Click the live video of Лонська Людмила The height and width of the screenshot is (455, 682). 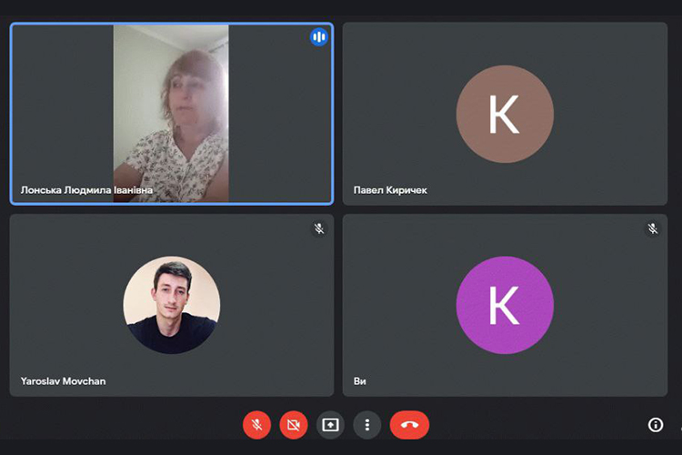[171, 112]
